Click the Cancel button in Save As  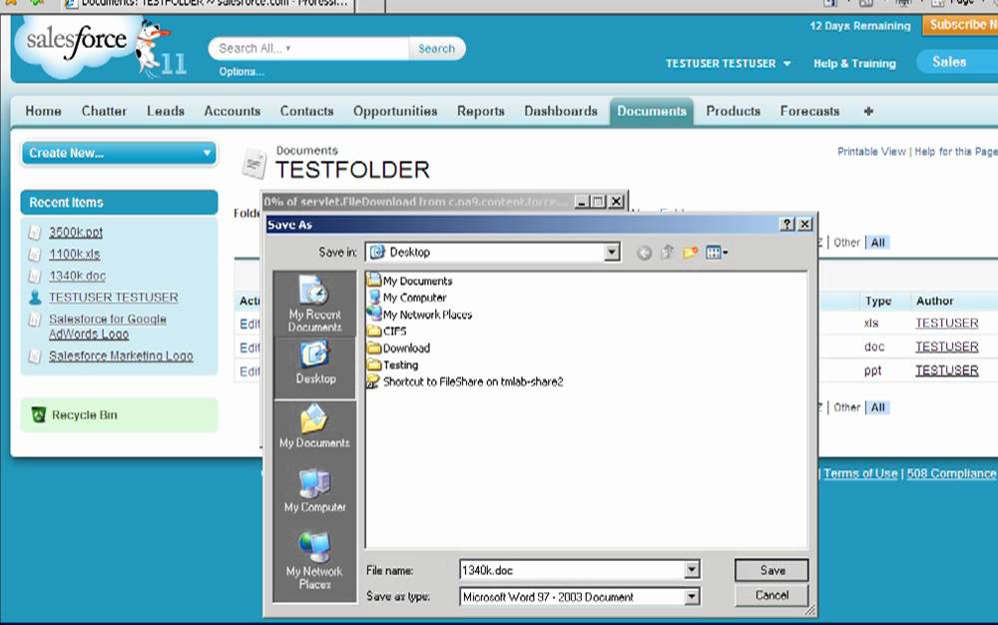coord(771,595)
